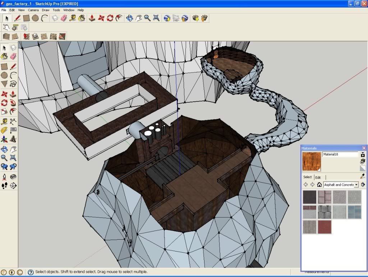Go to In Model home icon
368x277 pixels.
click(319, 185)
